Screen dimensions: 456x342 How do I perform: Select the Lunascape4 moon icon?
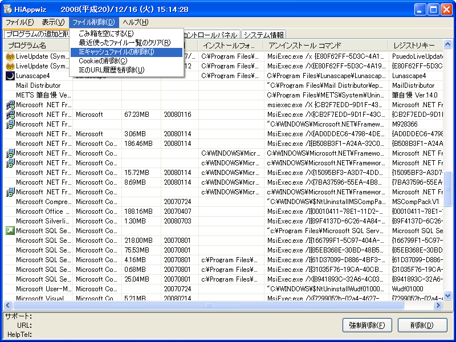tap(10, 76)
